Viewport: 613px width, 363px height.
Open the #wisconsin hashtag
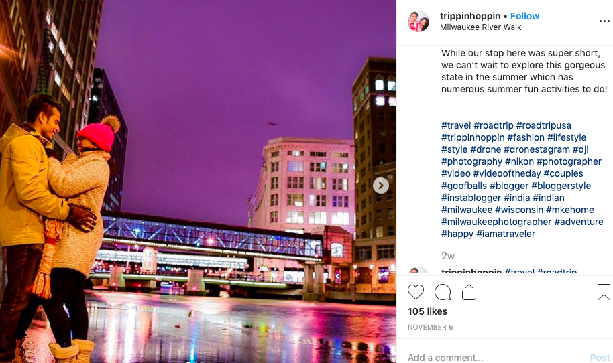[519, 210]
